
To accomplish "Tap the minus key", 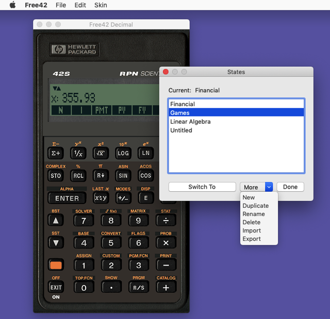I will coord(166,265).
